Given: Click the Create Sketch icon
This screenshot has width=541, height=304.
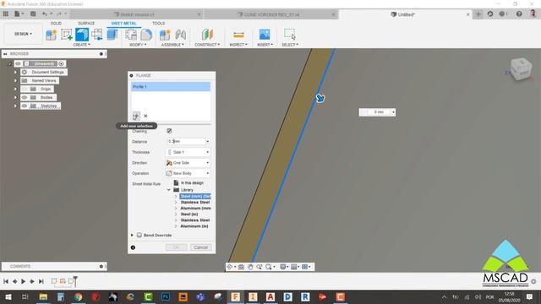Looking at the screenshot, I should coord(67,35).
